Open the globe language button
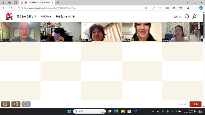 [x=26, y=104]
